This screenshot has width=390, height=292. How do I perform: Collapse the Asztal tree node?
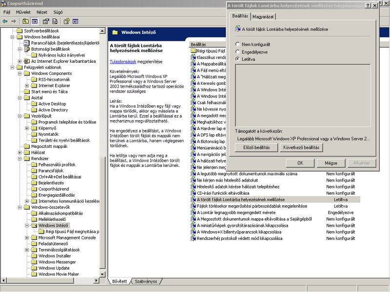(x=19, y=98)
